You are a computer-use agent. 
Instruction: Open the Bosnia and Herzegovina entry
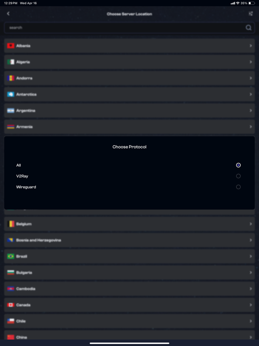(129, 240)
